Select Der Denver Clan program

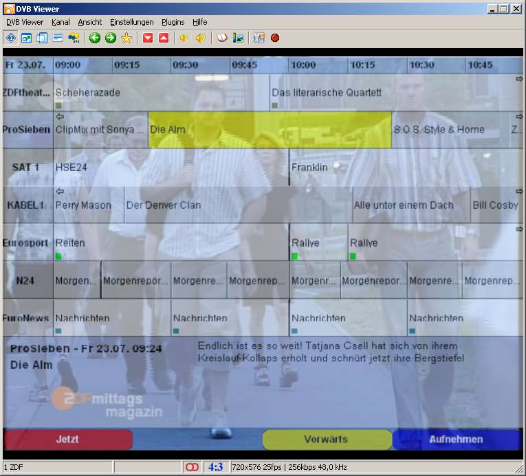point(238,205)
